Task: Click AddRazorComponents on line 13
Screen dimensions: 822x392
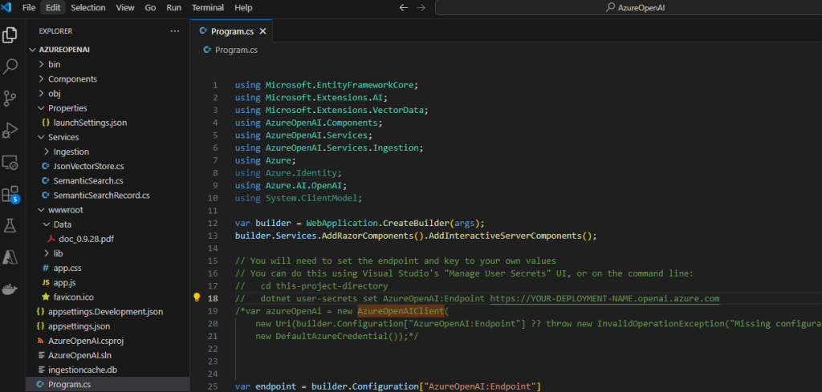Action: [368, 236]
